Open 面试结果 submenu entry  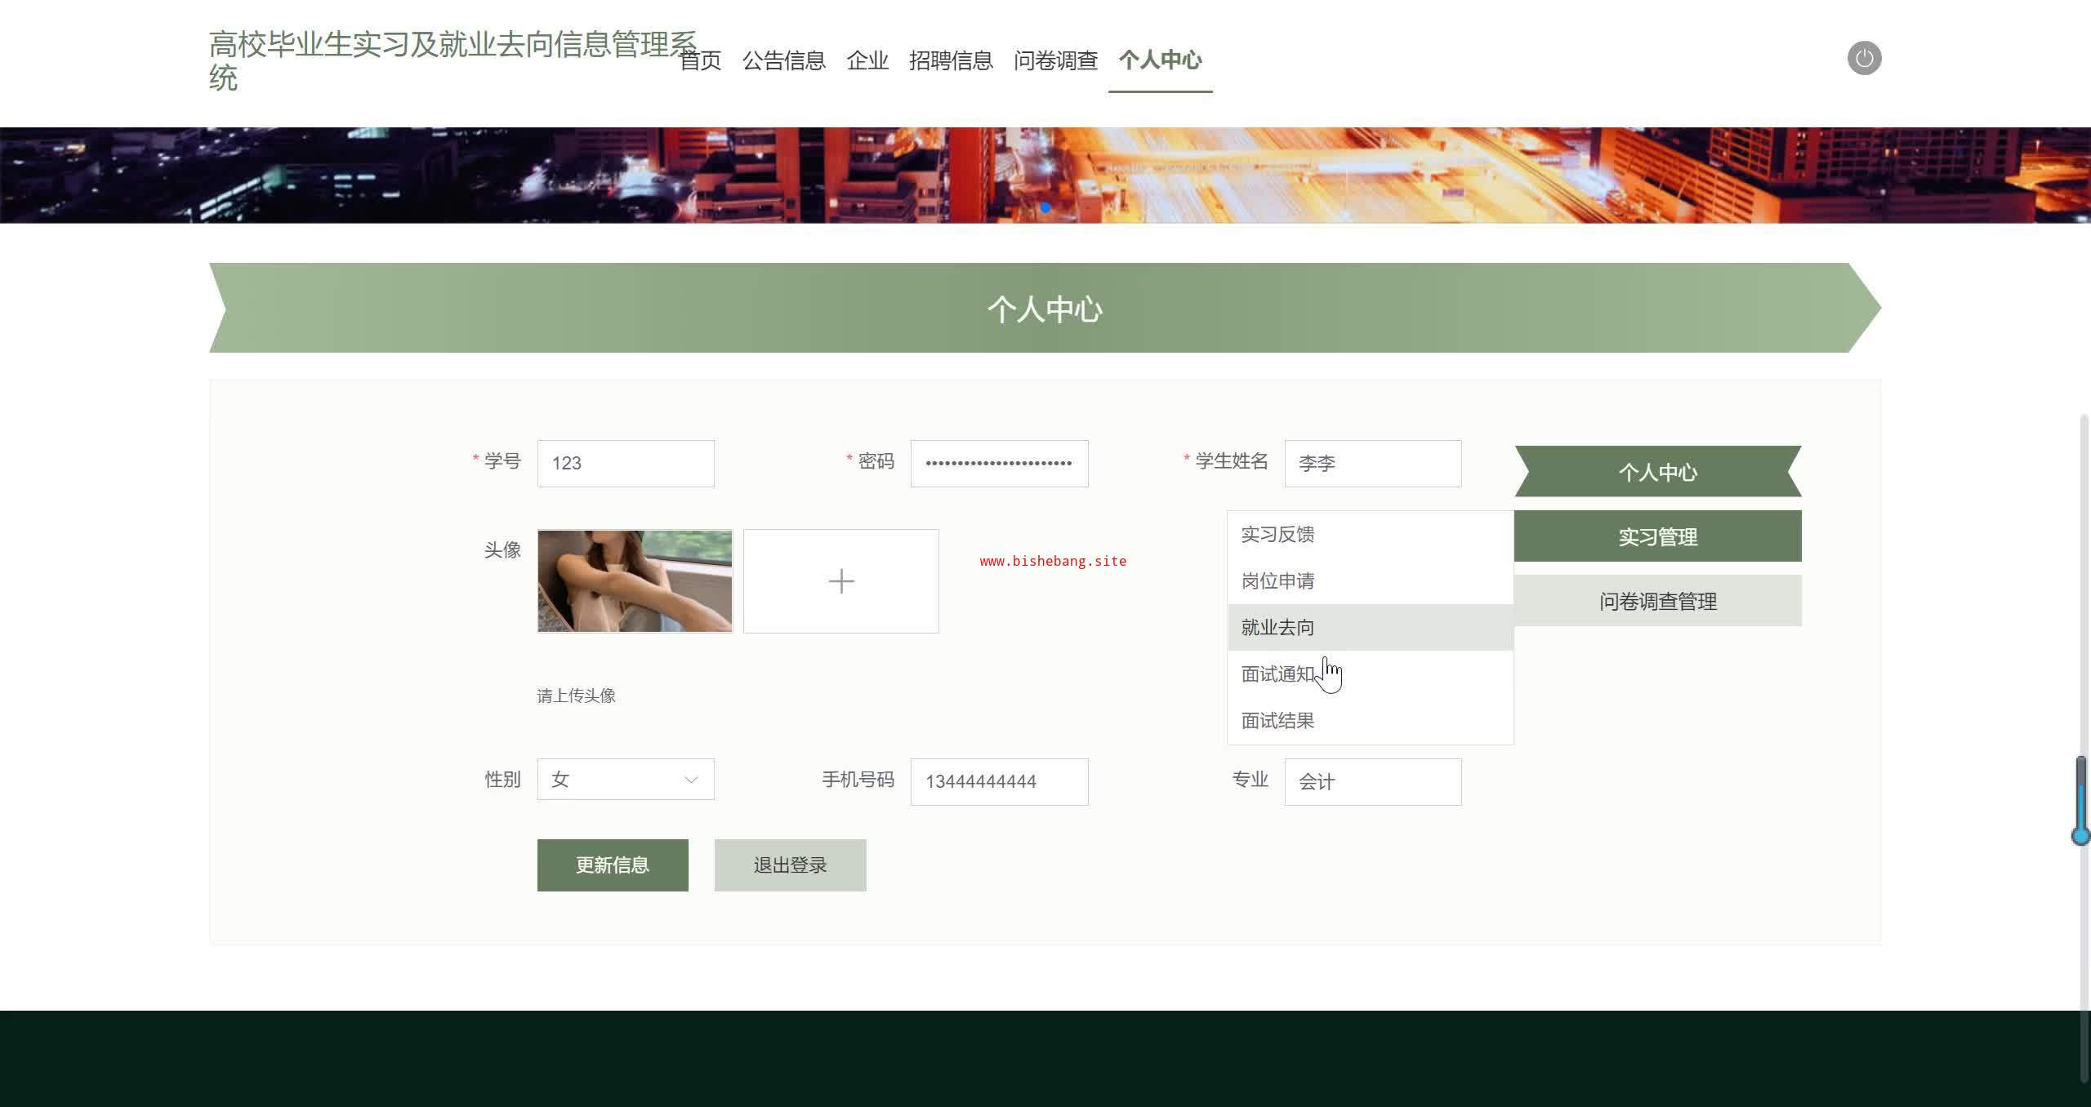tap(1278, 721)
